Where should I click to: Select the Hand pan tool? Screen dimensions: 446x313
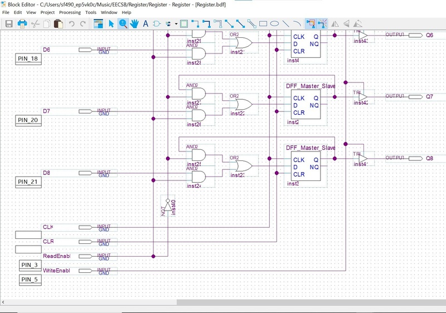(134, 24)
